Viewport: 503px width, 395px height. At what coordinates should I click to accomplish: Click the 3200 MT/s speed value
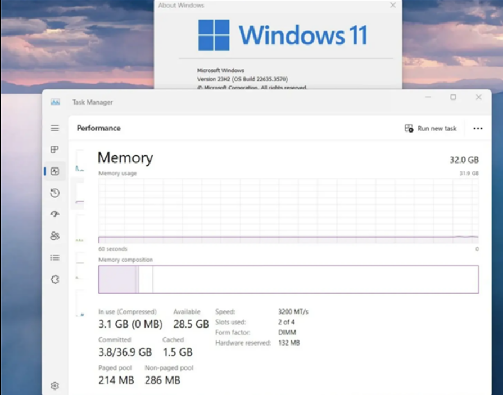coord(293,312)
